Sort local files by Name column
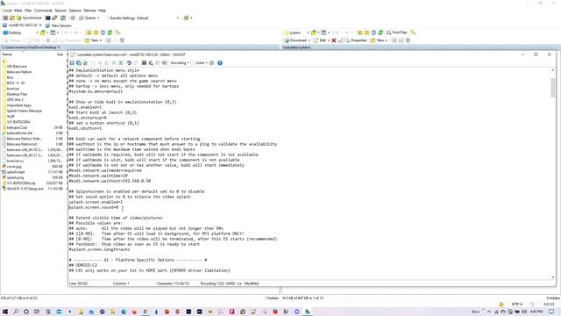Viewport: 561px width, 316px height. (7, 54)
